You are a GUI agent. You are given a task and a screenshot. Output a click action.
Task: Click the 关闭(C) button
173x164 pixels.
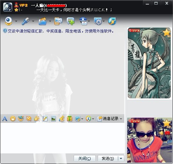click(x=85, y=159)
